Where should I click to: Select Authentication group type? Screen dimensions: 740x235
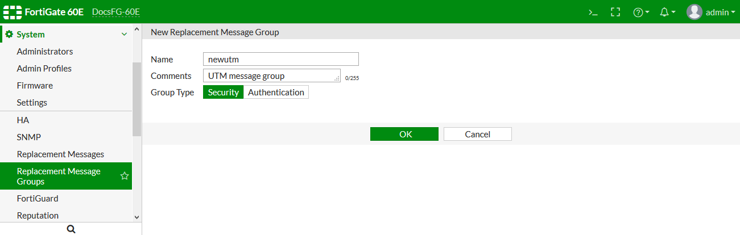(x=276, y=93)
